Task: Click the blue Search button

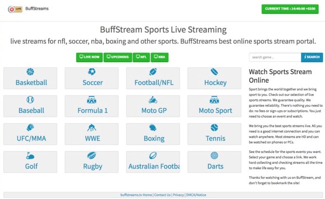Action: 312,57
